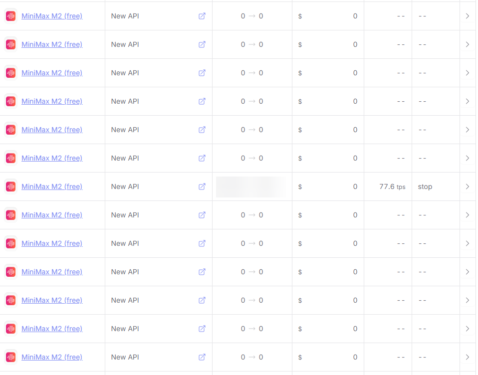Click 'New API' text in the bottom row

125,357
